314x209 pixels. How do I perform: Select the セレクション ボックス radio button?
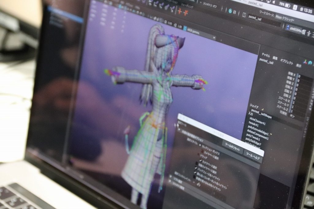(200, 145)
